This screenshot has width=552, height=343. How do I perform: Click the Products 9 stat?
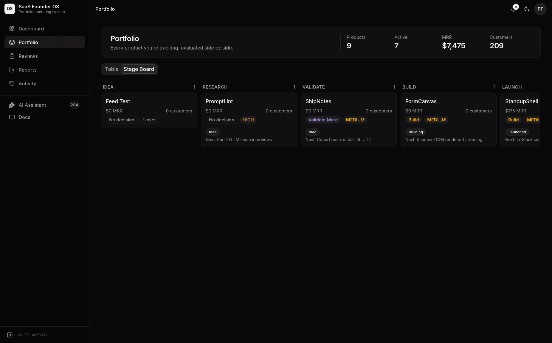pos(356,42)
